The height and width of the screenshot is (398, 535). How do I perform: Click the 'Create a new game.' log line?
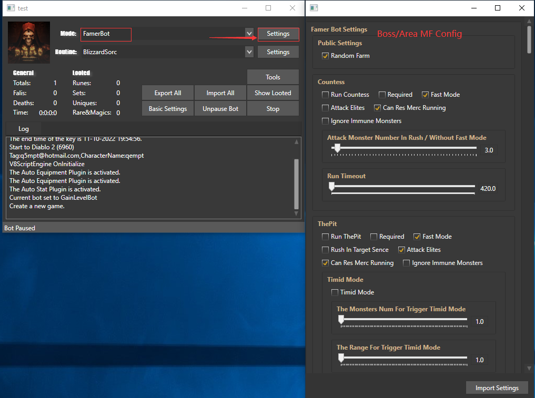coord(37,206)
